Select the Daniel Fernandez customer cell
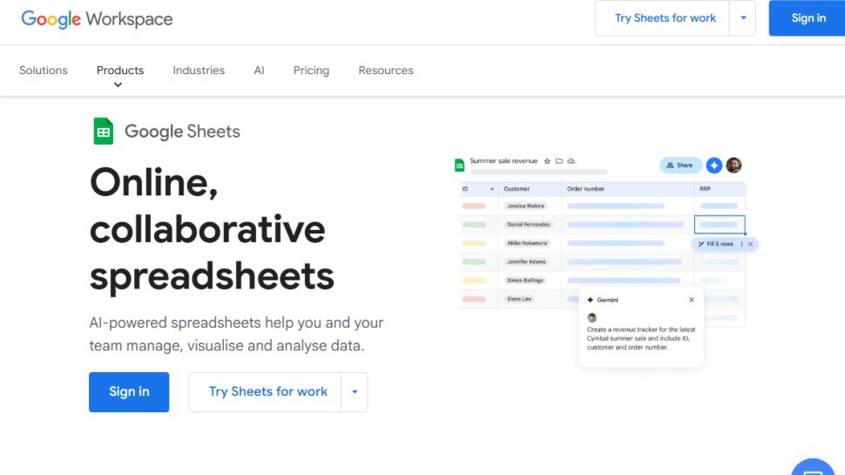The height and width of the screenshot is (475, 845). click(528, 224)
